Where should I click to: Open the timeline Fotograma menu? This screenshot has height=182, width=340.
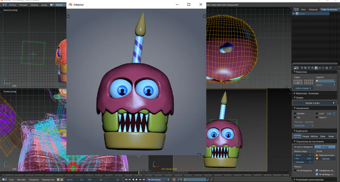tap(34, 180)
